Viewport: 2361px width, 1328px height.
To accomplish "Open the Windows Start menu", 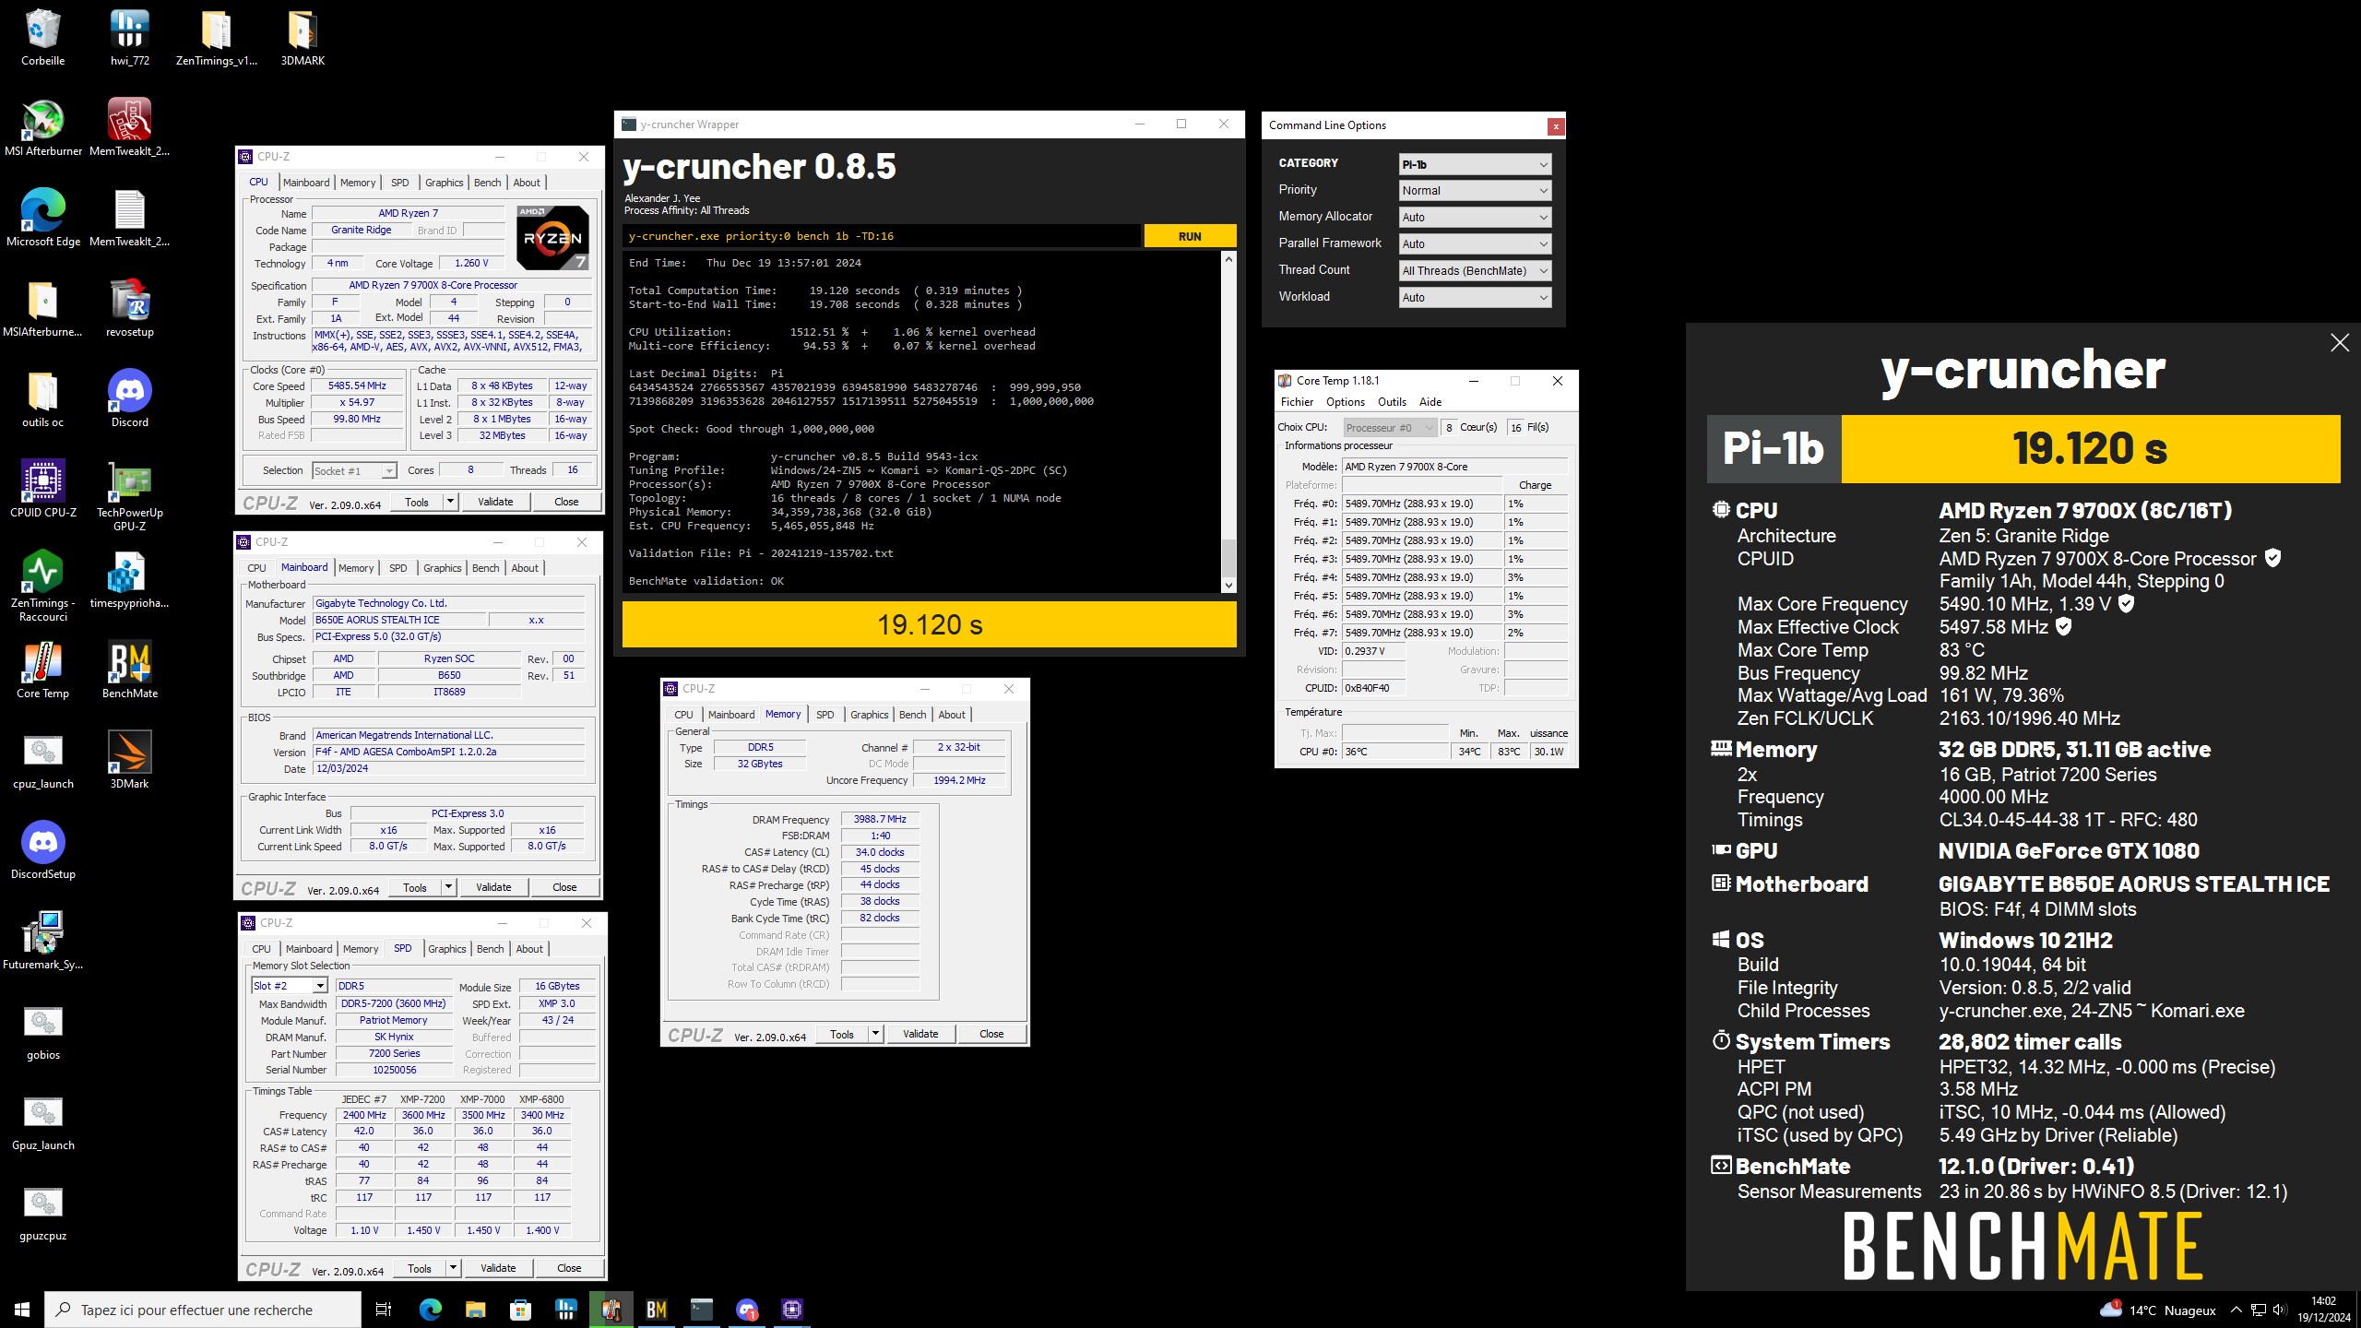I will coord(22,1310).
